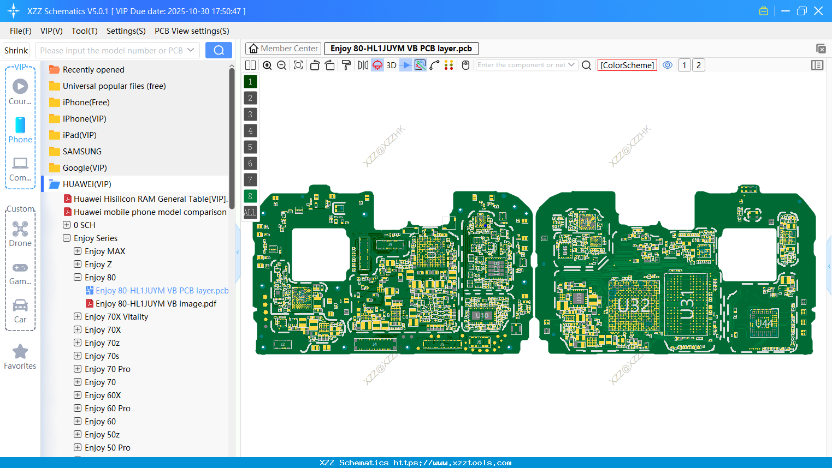Open the VIP(V) menu

[51, 31]
